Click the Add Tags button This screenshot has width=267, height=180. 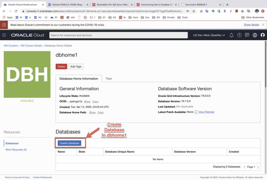(76, 66)
